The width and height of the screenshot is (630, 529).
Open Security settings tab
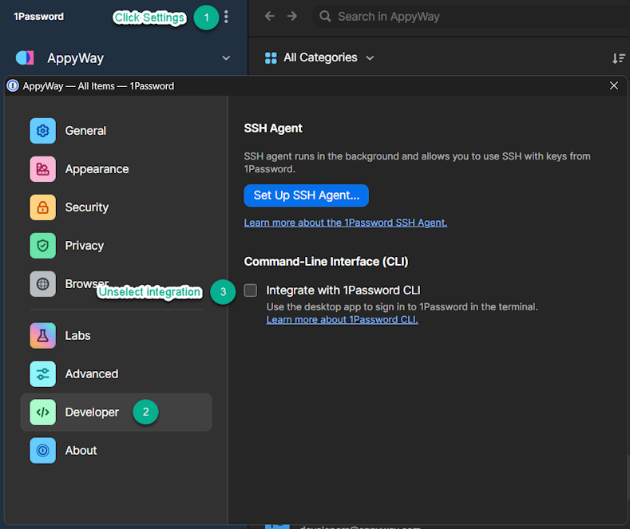click(x=116, y=207)
